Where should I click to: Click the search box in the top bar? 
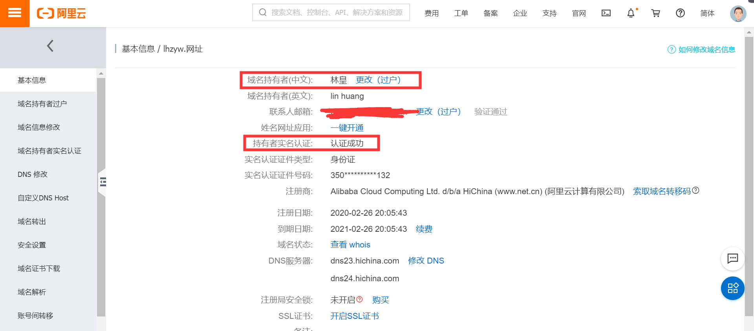pos(331,13)
